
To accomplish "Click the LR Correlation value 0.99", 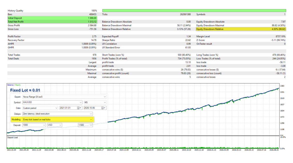I will click(189, 44).
